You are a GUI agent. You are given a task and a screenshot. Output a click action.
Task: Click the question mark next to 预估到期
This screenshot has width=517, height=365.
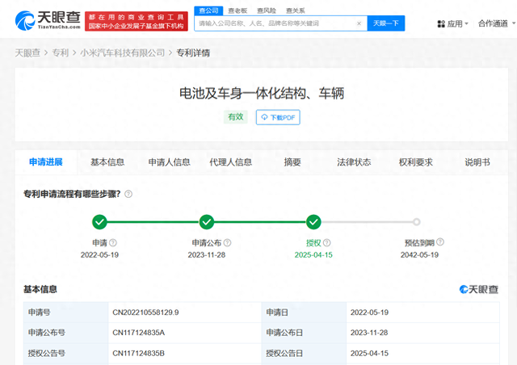(440, 242)
